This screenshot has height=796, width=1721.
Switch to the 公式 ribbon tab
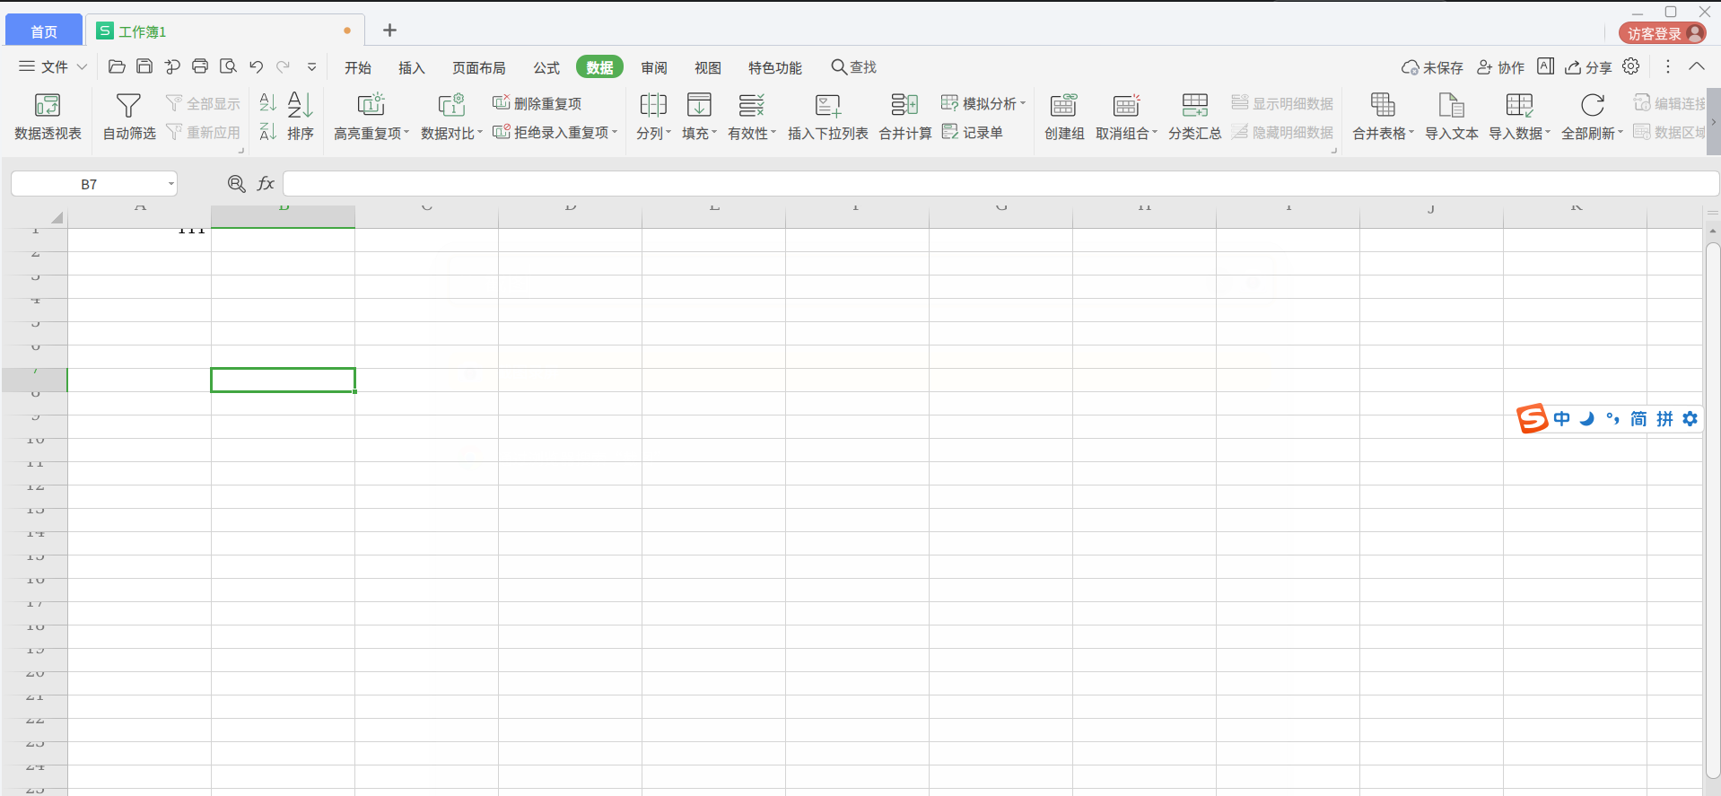pyautogui.click(x=546, y=67)
